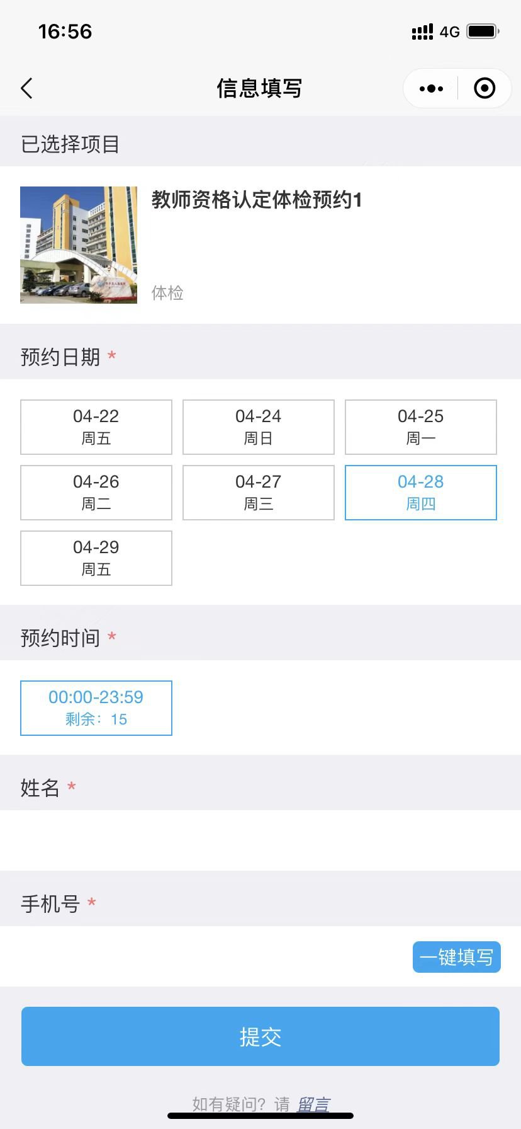This screenshot has width=521, height=1129.
Task: Click the name (姓名) input field
Action: [260, 840]
